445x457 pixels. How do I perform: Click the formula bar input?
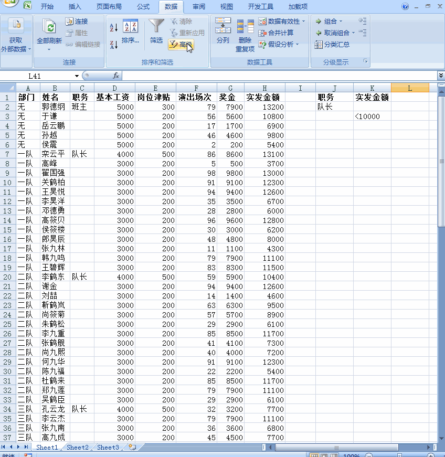tap(279, 76)
